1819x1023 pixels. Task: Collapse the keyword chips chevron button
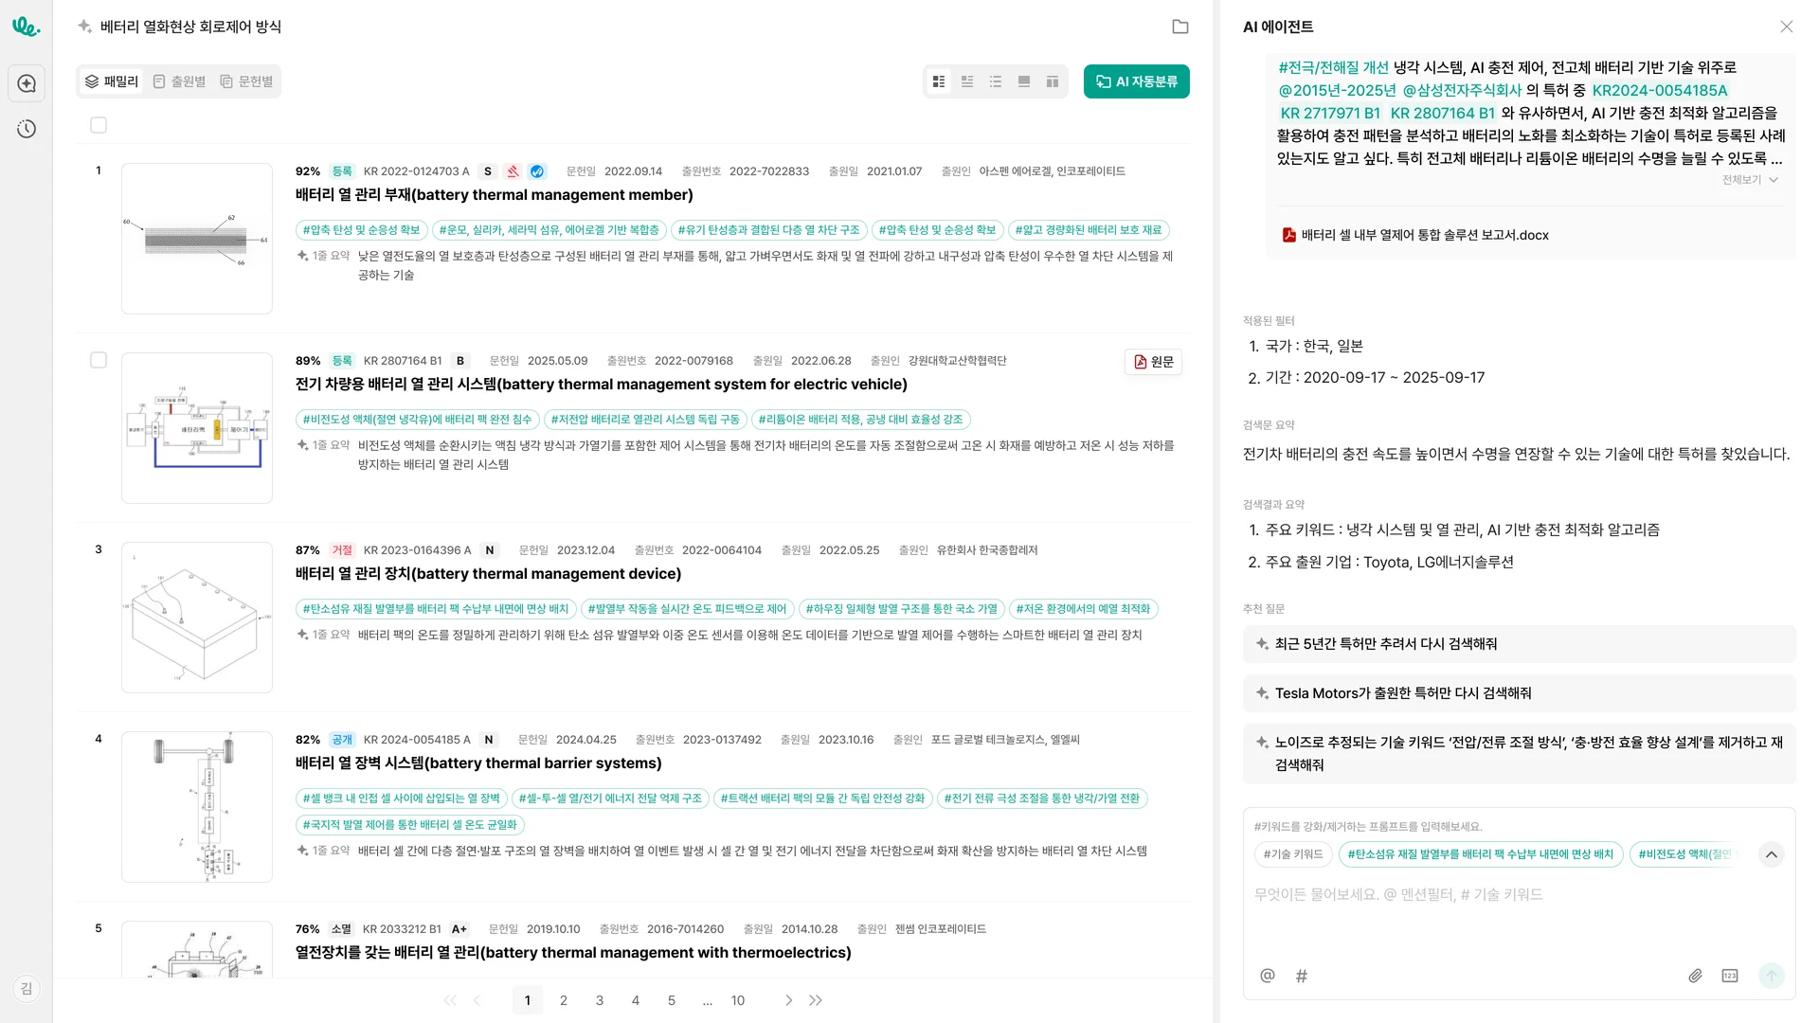(1771, 854)
